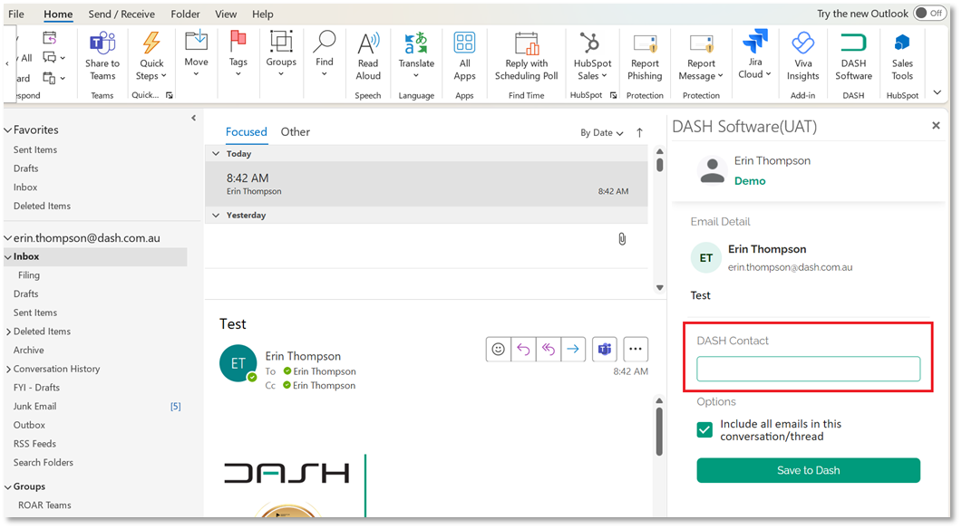Viewport: 962px width, 529px height.
Task: Click the Share to Teams icon
Action: [102, 56]
